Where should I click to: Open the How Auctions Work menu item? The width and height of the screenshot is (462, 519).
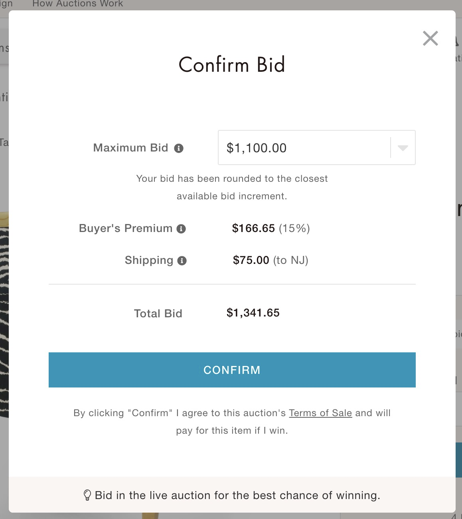77,4
